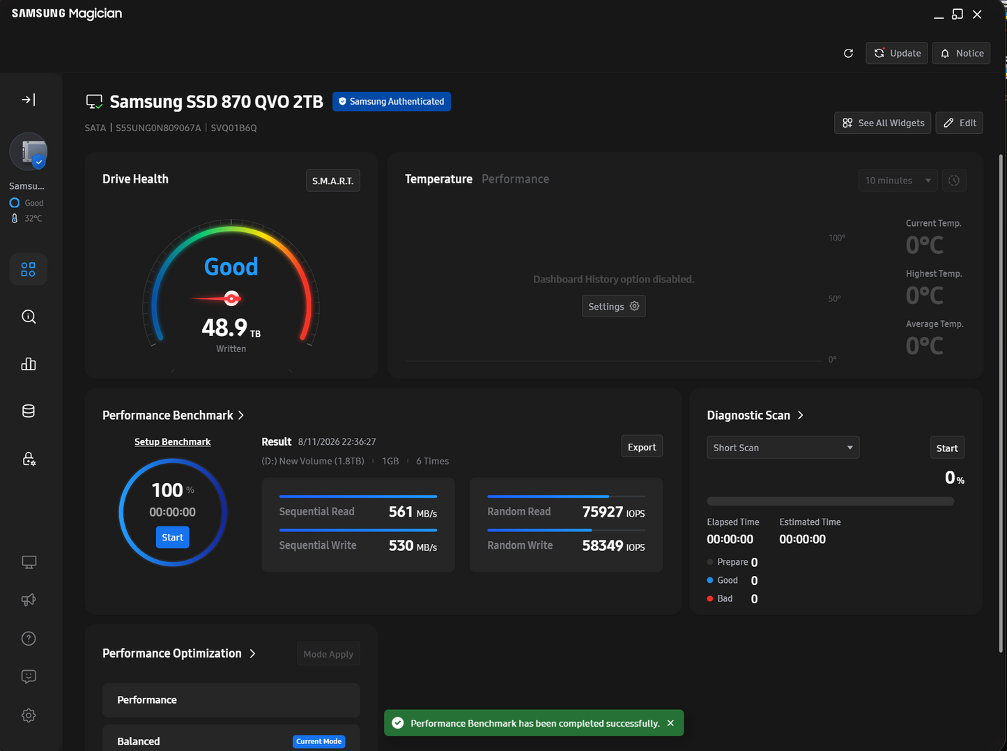Screen dimensions: 1007x751
Task: Select the Performance optimization mode
Action: pos(231,700)
